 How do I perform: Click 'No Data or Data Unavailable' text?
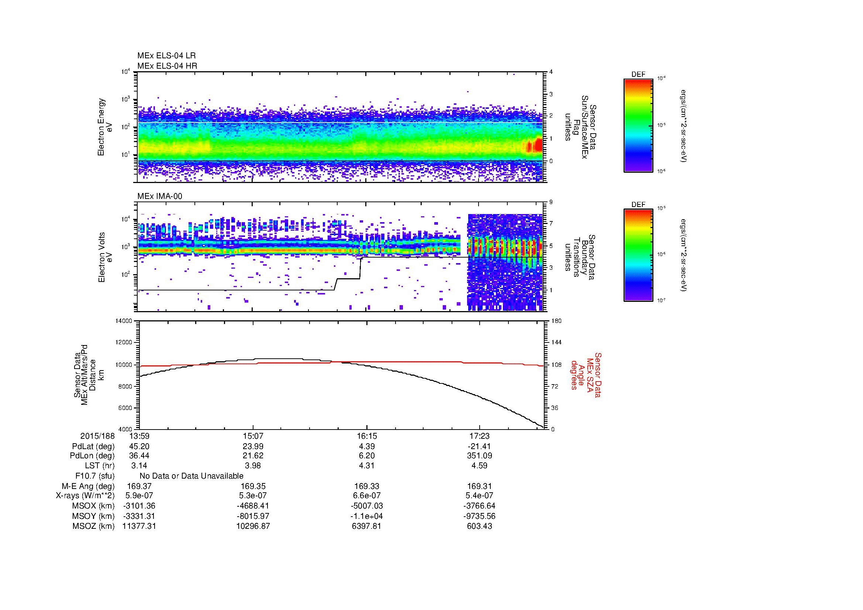click(x=191, y=476)
